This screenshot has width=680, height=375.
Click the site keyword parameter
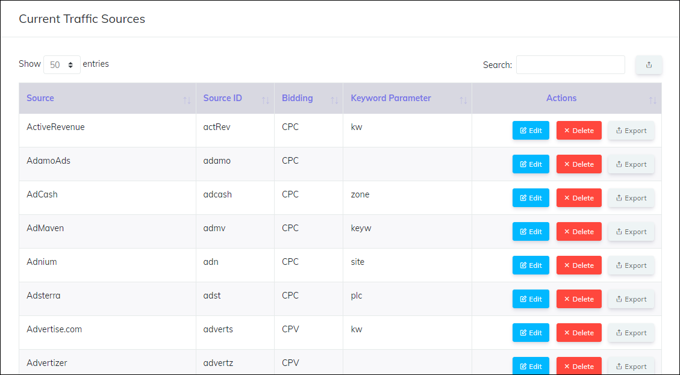click(357, 262)
